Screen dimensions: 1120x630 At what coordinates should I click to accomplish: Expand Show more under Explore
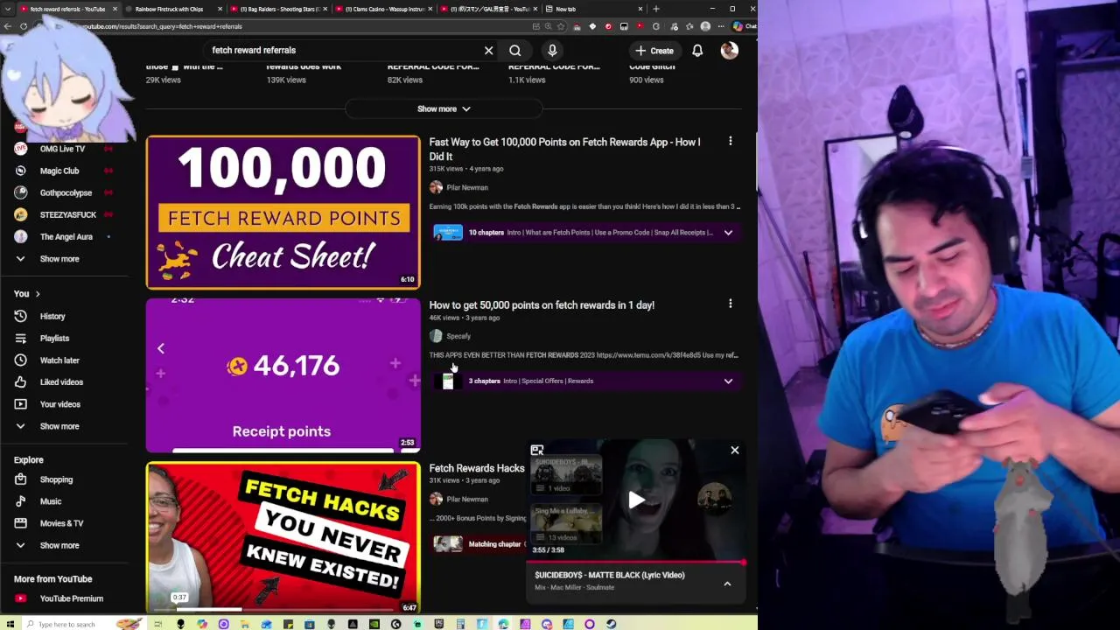pos(59,545)
